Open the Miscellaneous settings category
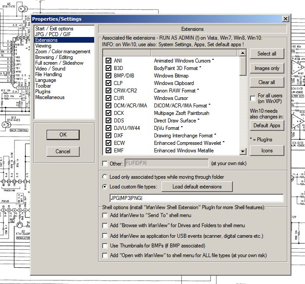The width and height of the screenshot is (305, 284). pyautogui.click(x=64, y=97)
